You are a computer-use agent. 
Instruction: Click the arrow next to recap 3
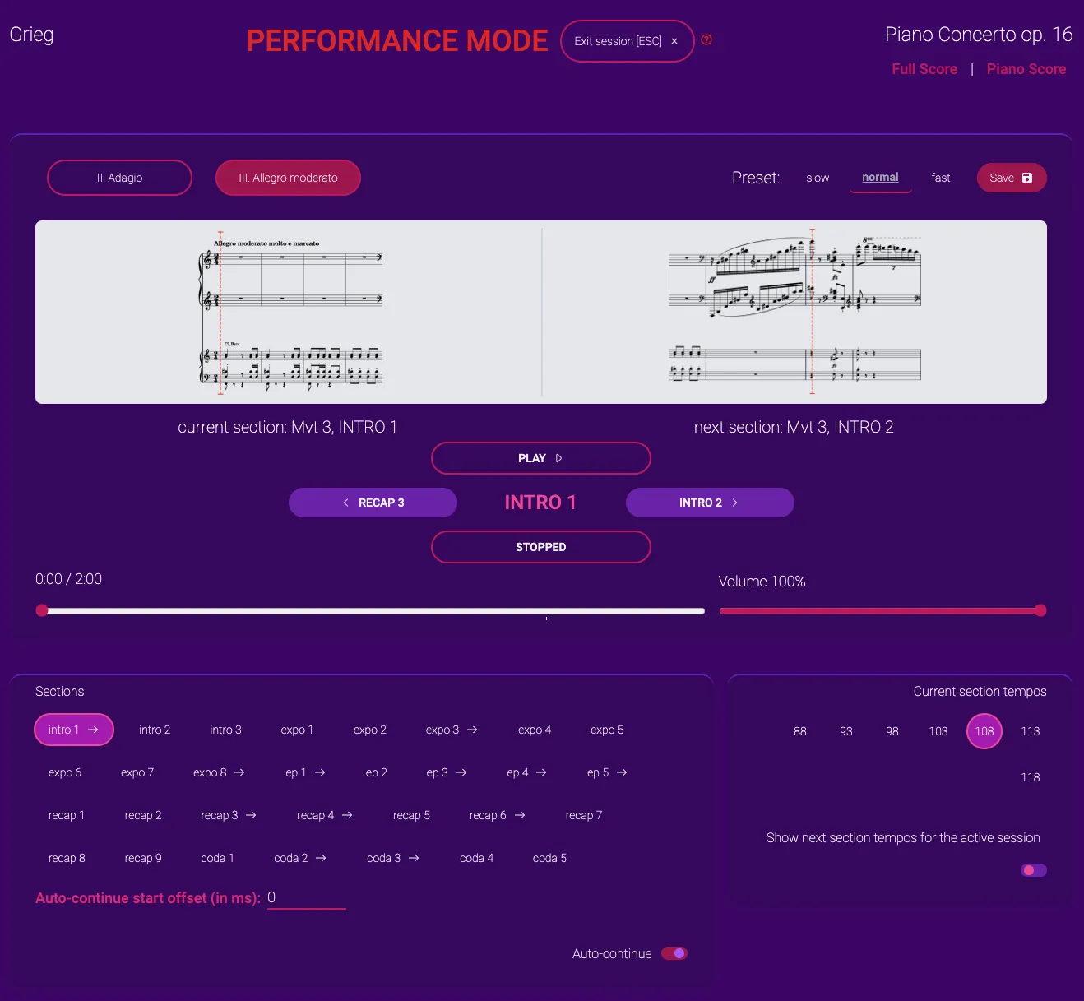[251, 815]
